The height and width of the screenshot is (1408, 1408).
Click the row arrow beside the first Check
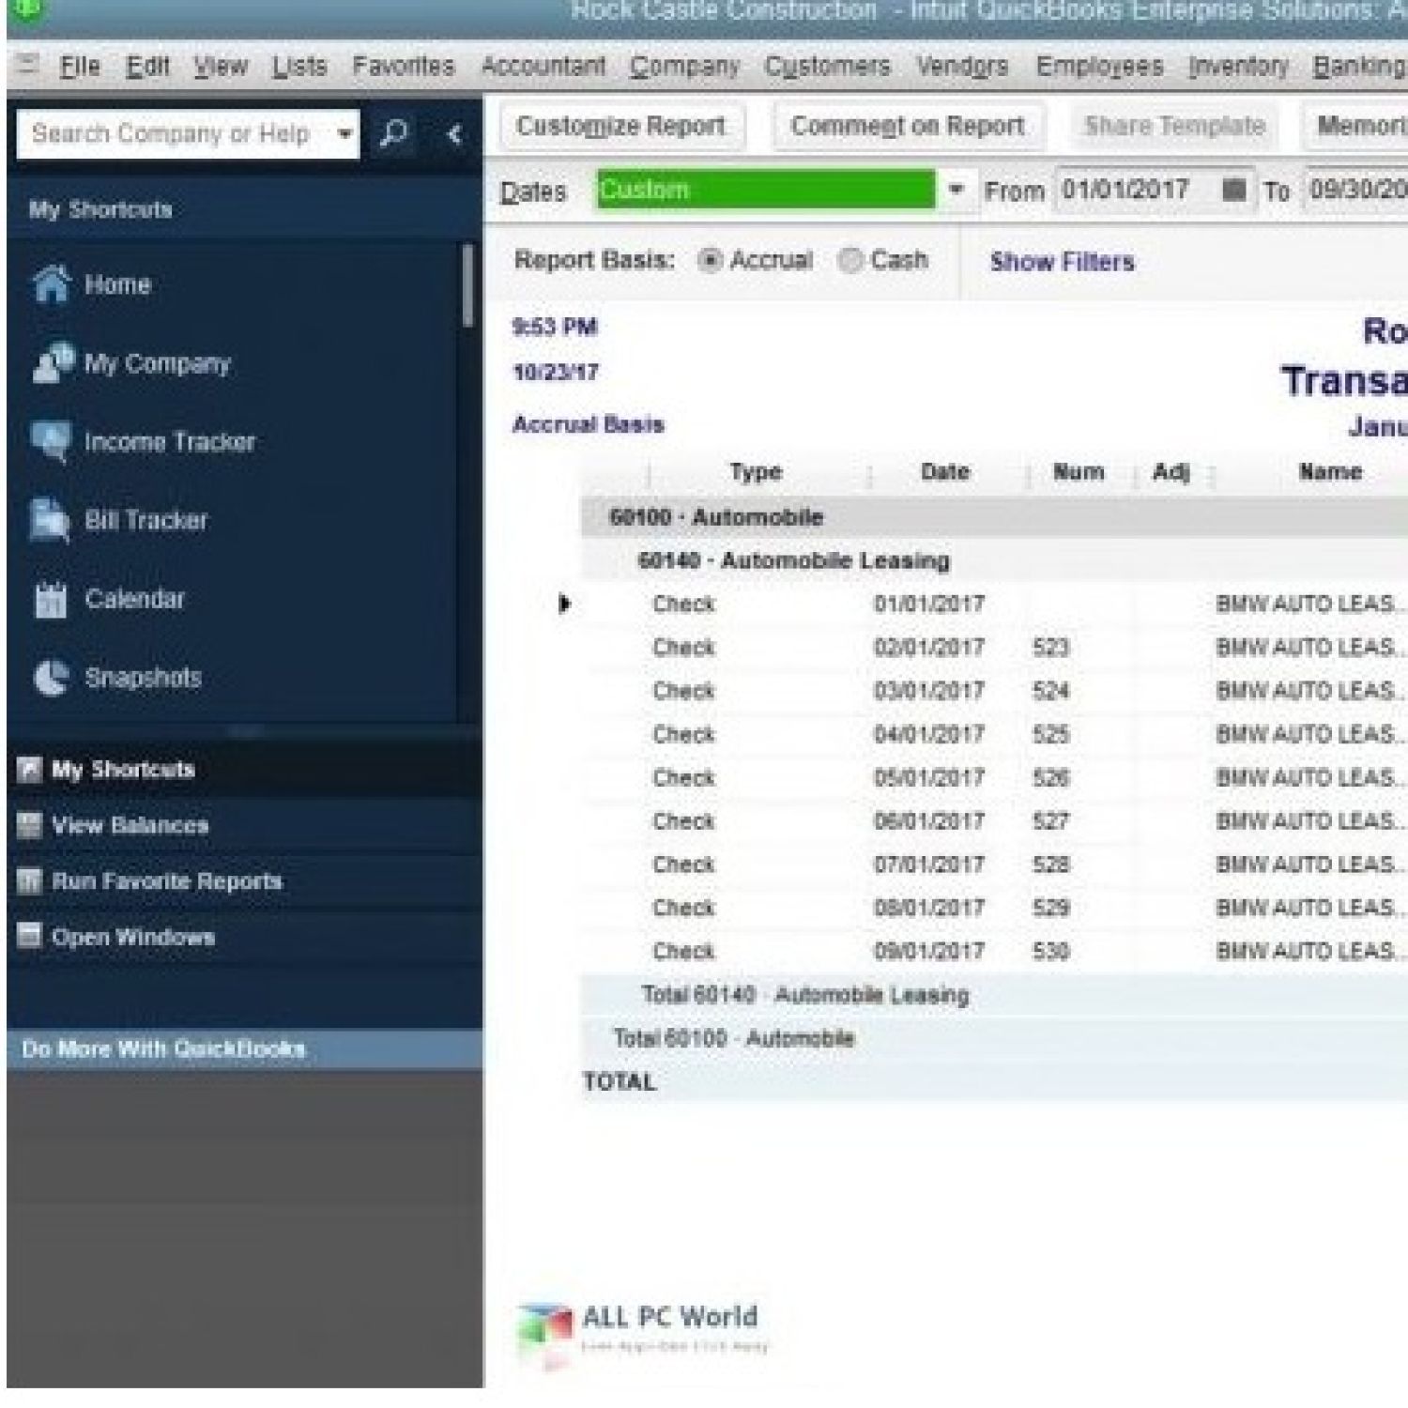(x=564, y=604)
